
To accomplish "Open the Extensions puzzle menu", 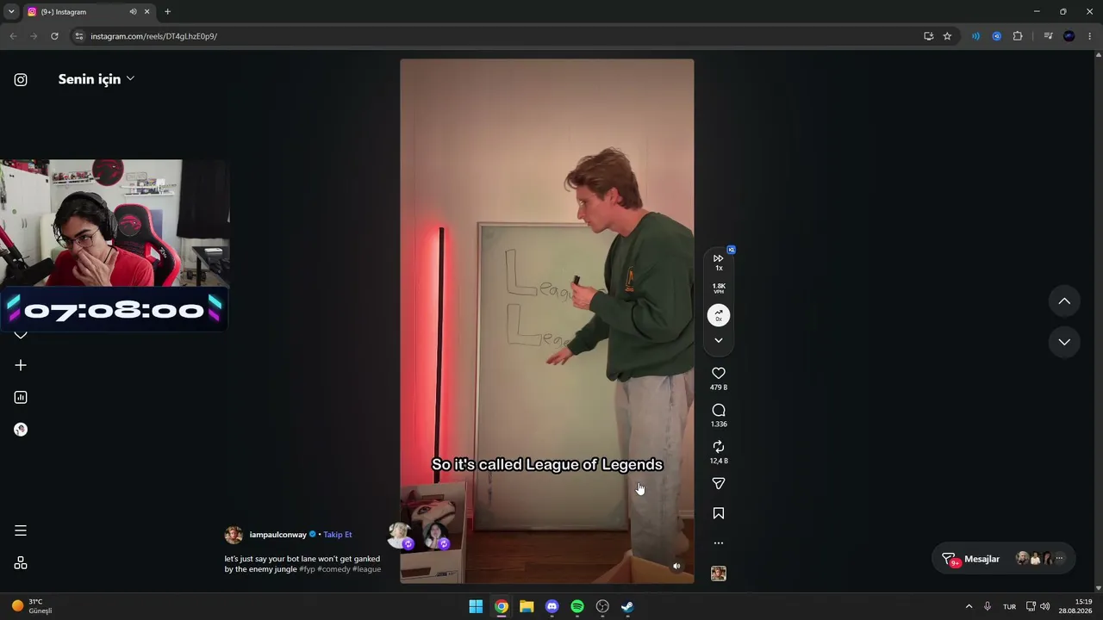I will (x=1018, y=36).
